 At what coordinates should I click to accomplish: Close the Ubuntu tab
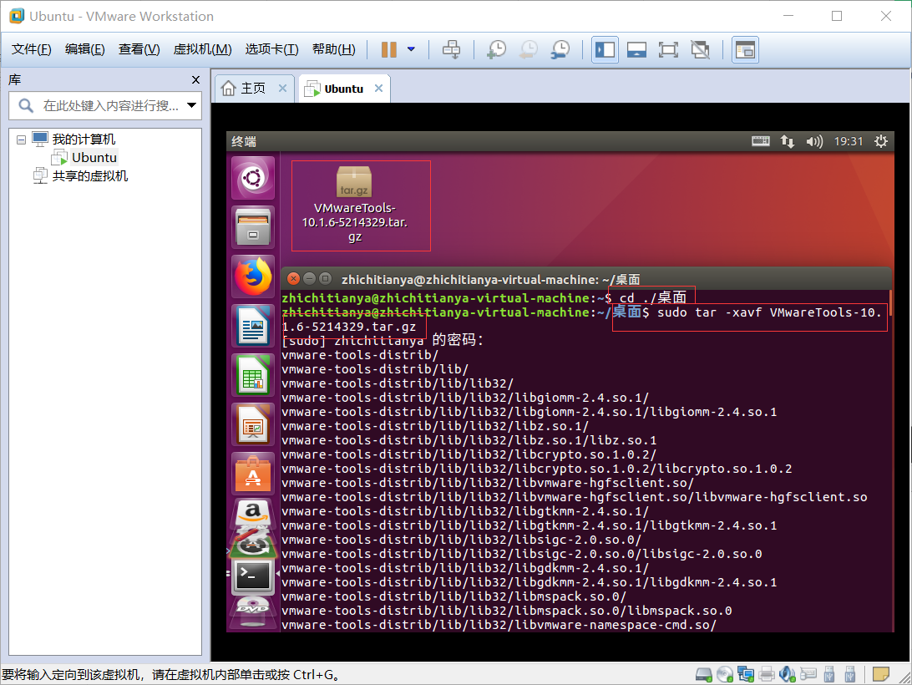pyautogui.click(x=378, y=88)
